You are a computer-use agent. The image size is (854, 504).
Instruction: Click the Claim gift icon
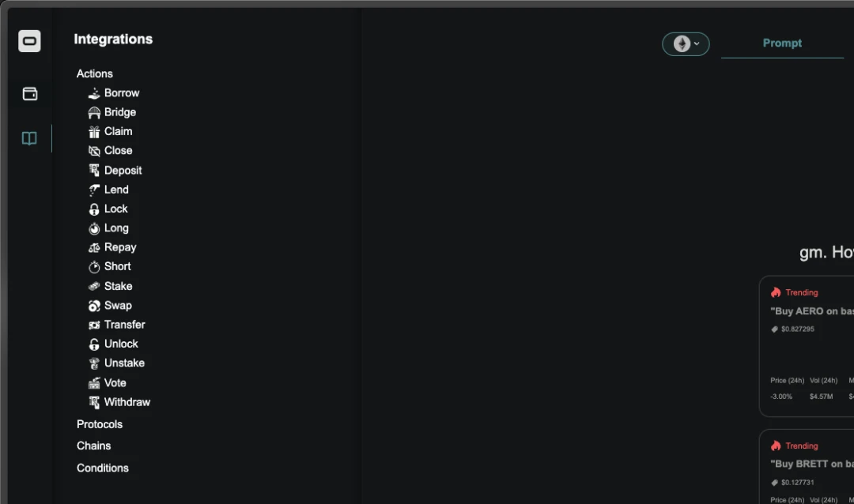point(94,132)
